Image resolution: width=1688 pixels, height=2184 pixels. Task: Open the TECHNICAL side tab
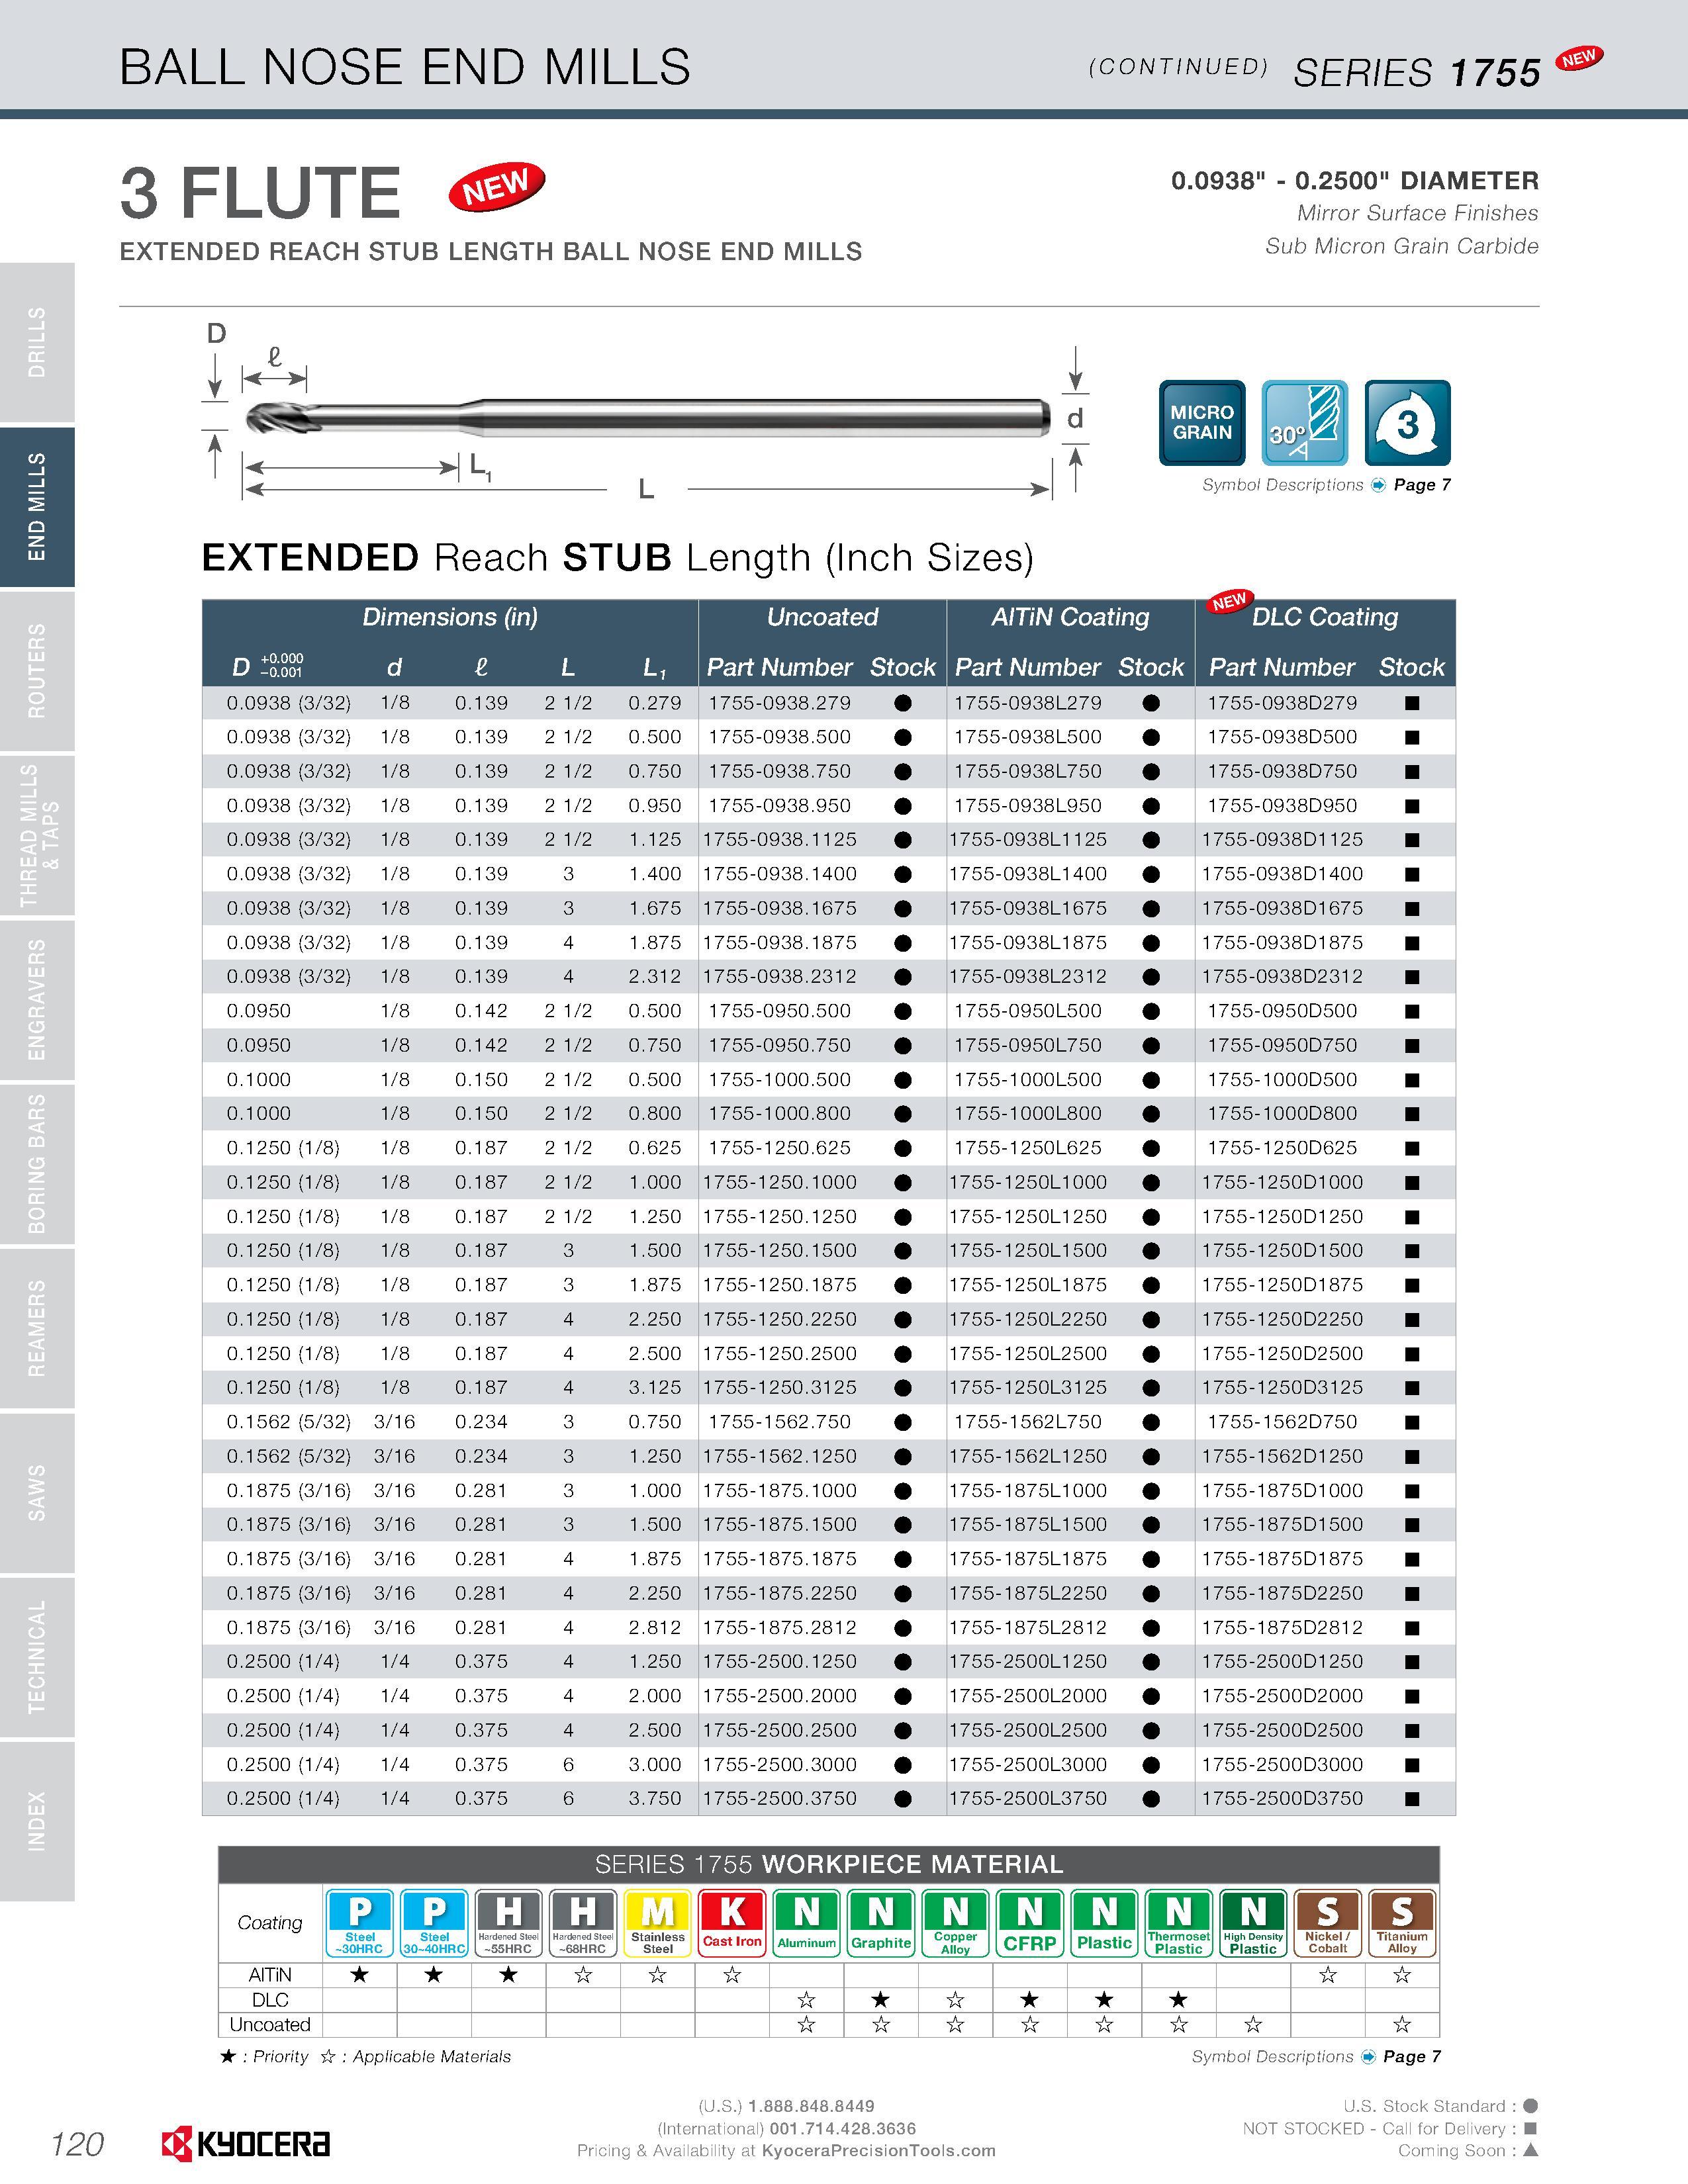(37, 1657)
